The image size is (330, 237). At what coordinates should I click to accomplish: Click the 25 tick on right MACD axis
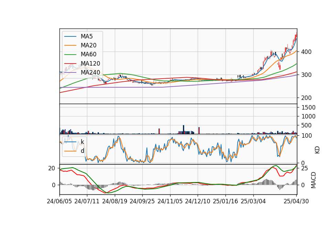coord(305,168)
